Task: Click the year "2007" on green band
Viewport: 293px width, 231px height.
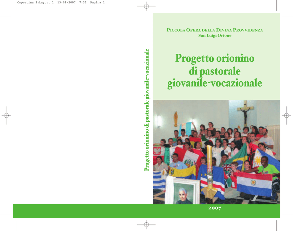Action: coord(215,208)
